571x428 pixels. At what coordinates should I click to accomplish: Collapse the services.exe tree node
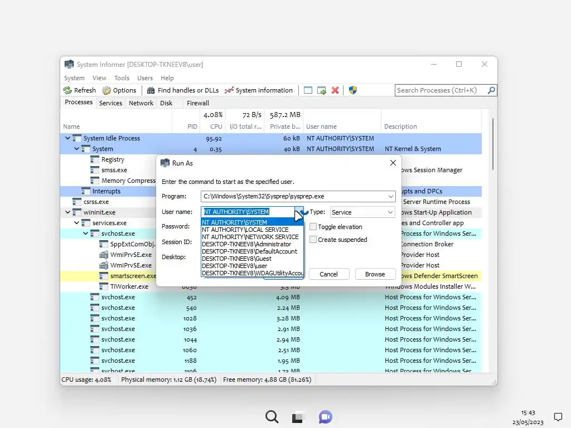76,223
